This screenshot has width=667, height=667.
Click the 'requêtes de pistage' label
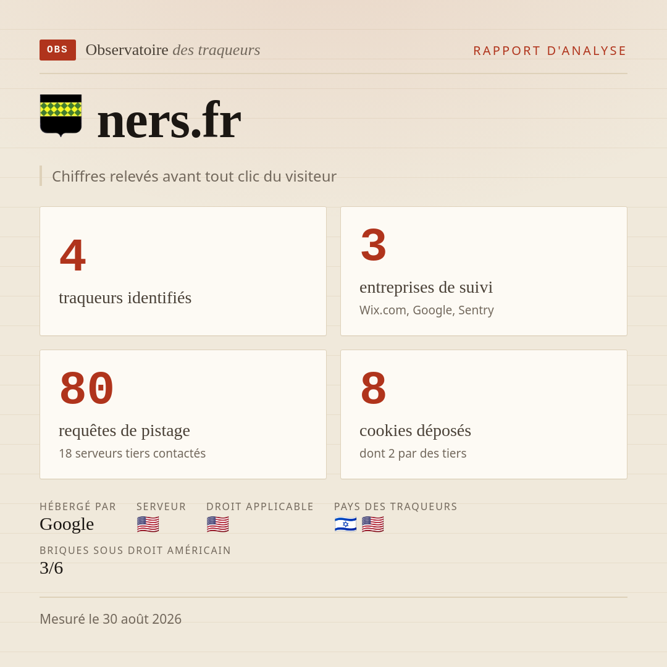[x=124, y=431]
